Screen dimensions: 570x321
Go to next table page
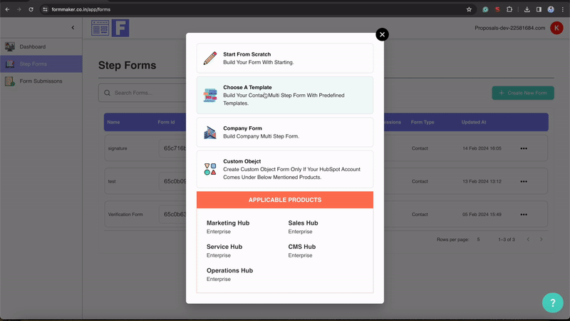coord(541,240)
